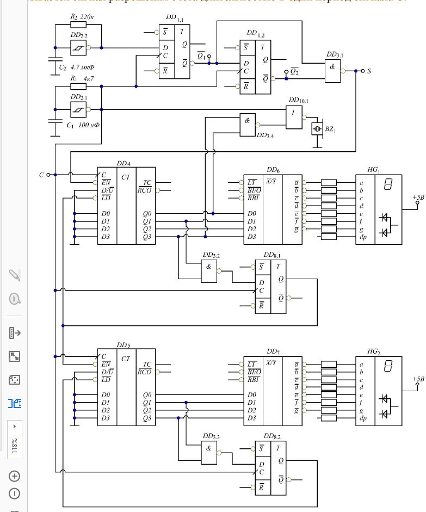Click the DD7 decoder label
The height and width of the screenshot is (512, 426).
pos(273,351)
